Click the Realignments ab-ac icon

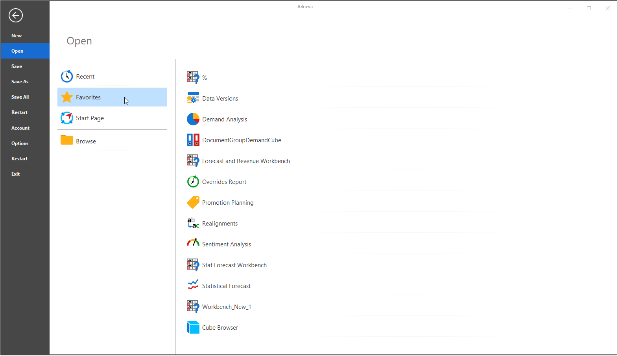193,223
